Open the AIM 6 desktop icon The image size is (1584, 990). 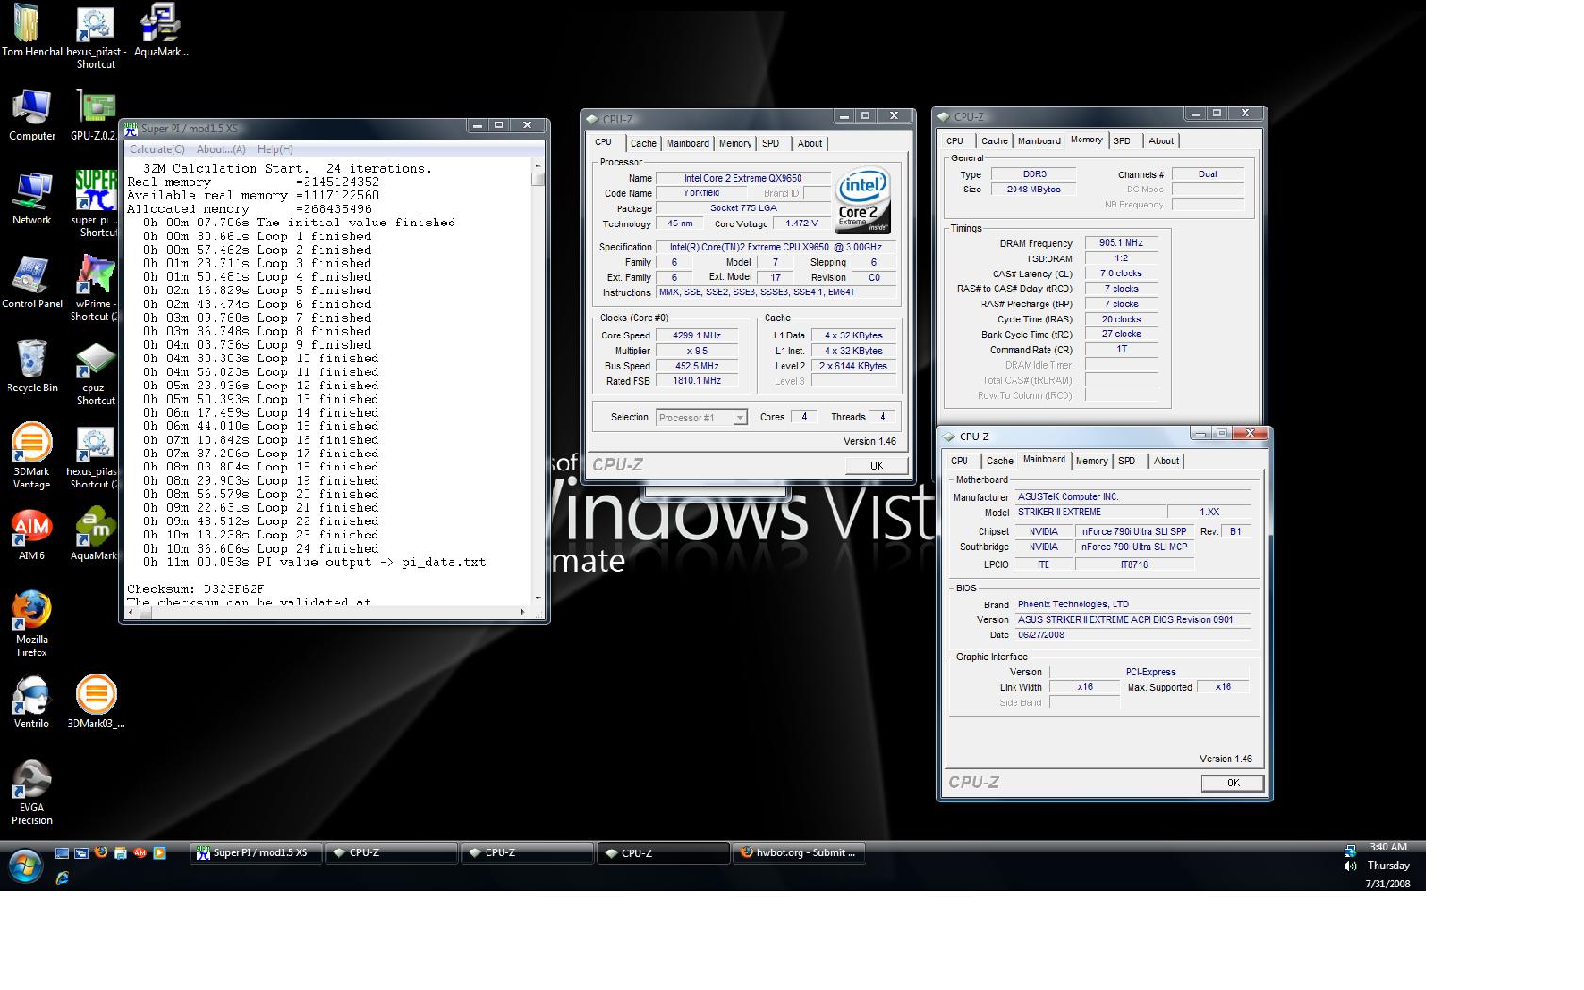31,536
